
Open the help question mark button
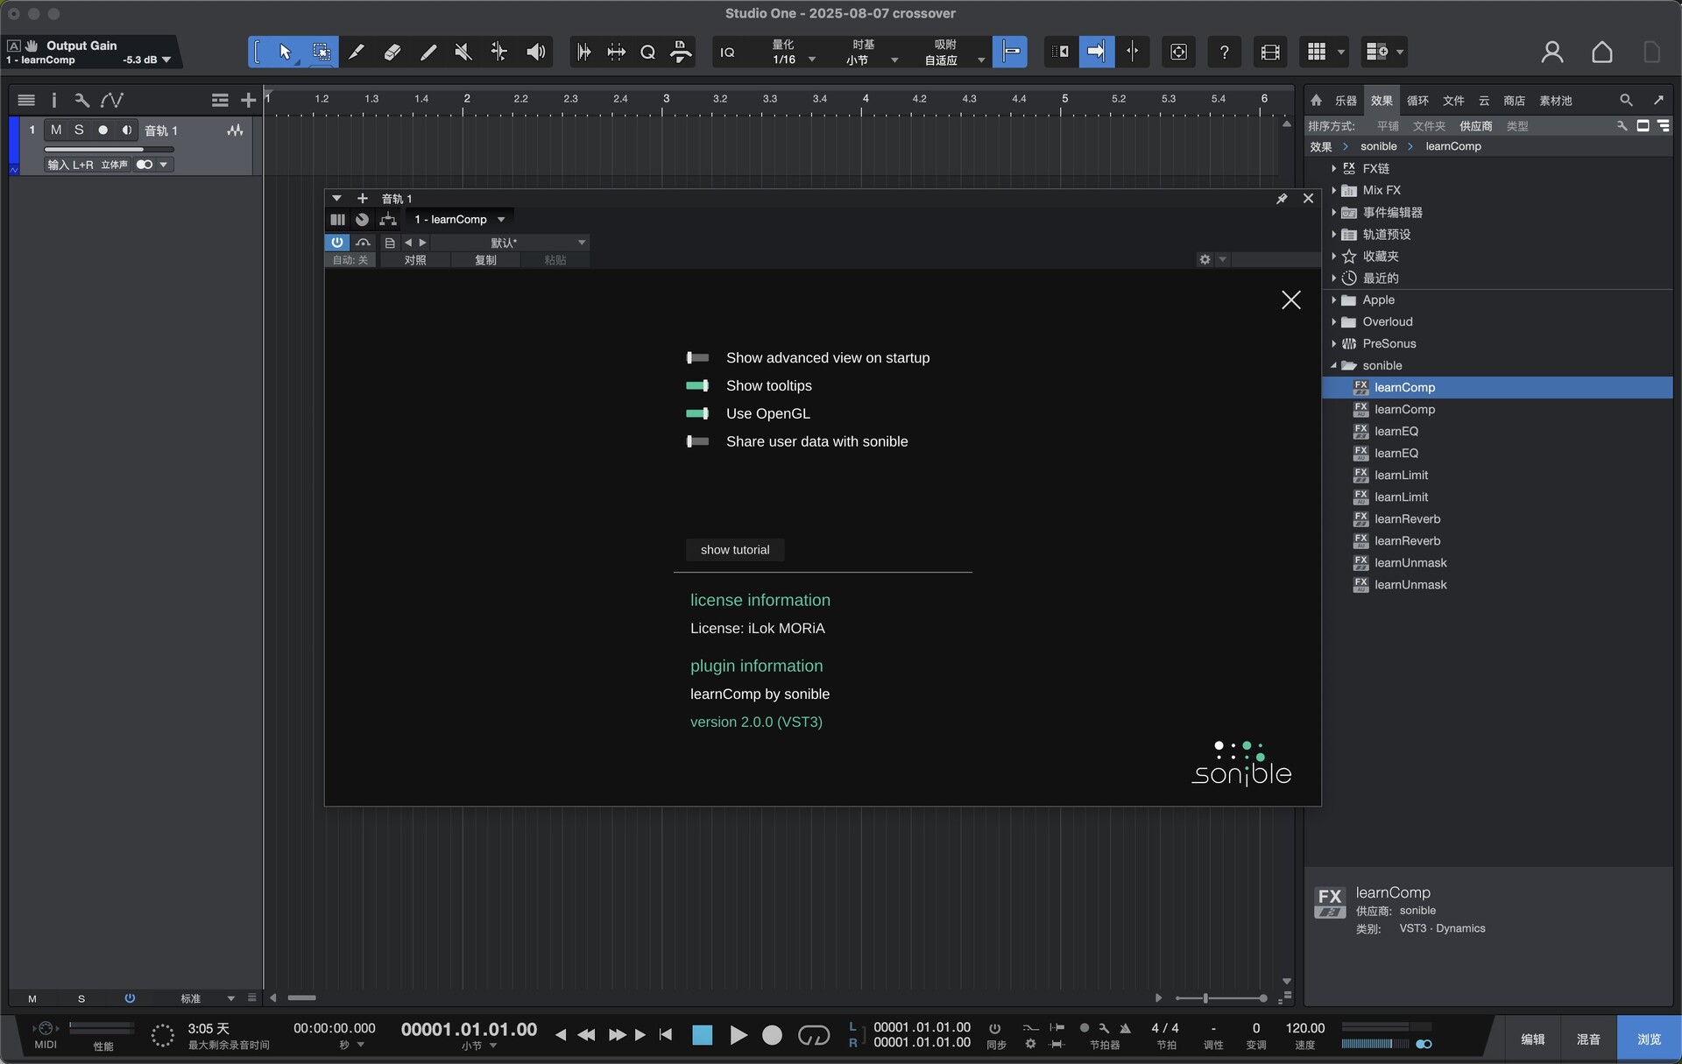pos(1224,53)
